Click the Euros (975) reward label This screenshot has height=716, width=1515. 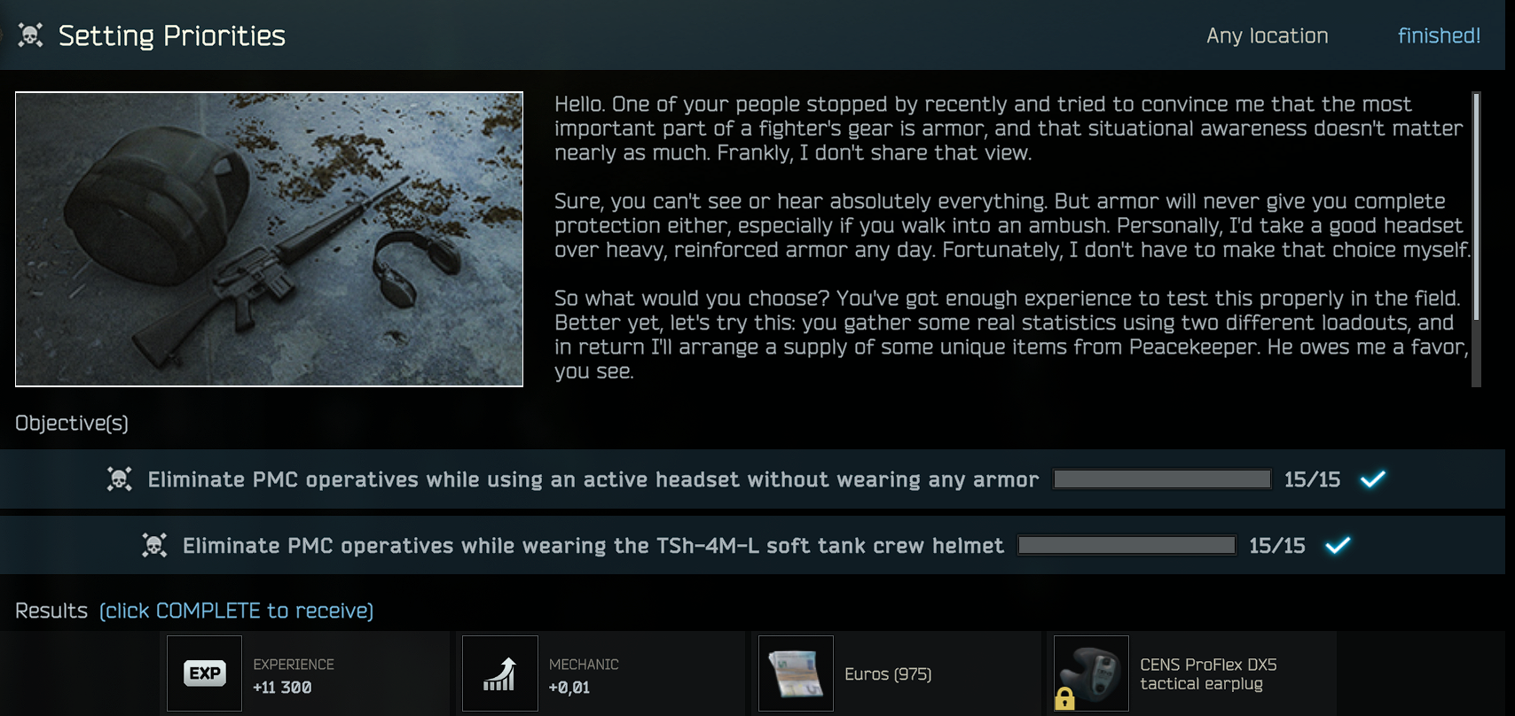click(x=888, y=674)
